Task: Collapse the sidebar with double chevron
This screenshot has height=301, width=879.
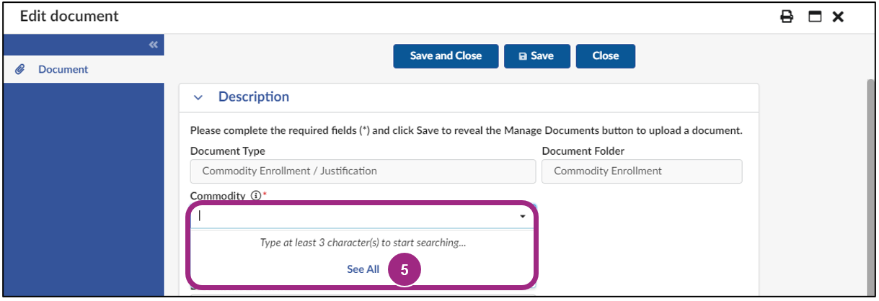Action: [x=153, y=45]
